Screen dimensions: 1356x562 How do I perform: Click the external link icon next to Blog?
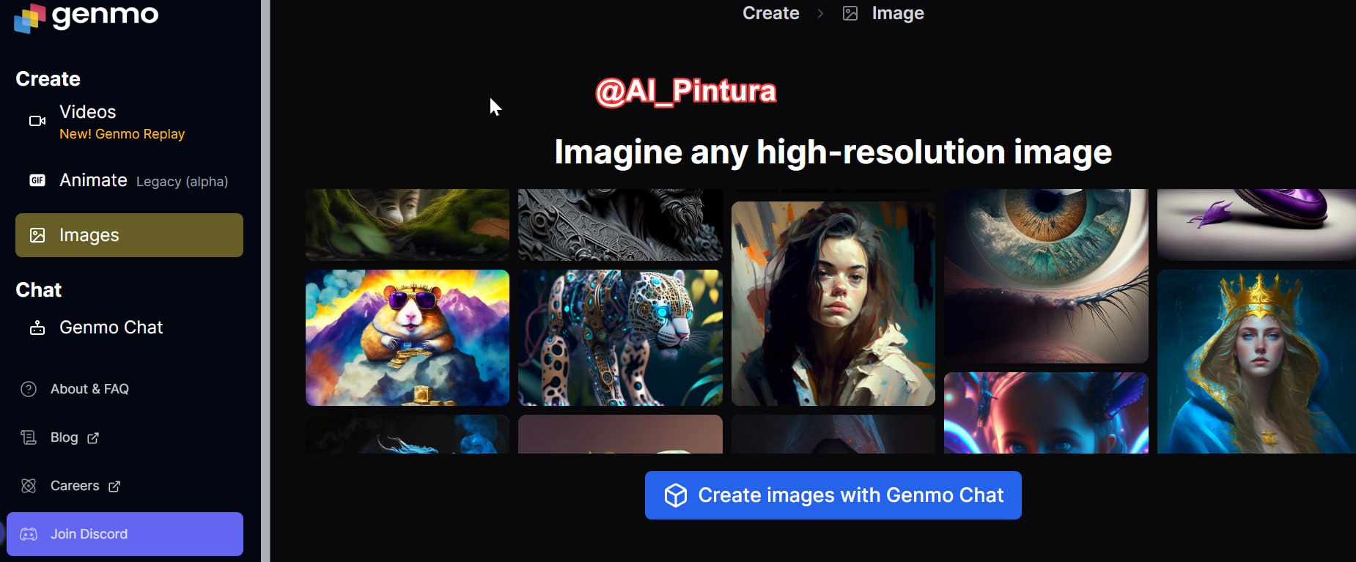tap(93, 438)
